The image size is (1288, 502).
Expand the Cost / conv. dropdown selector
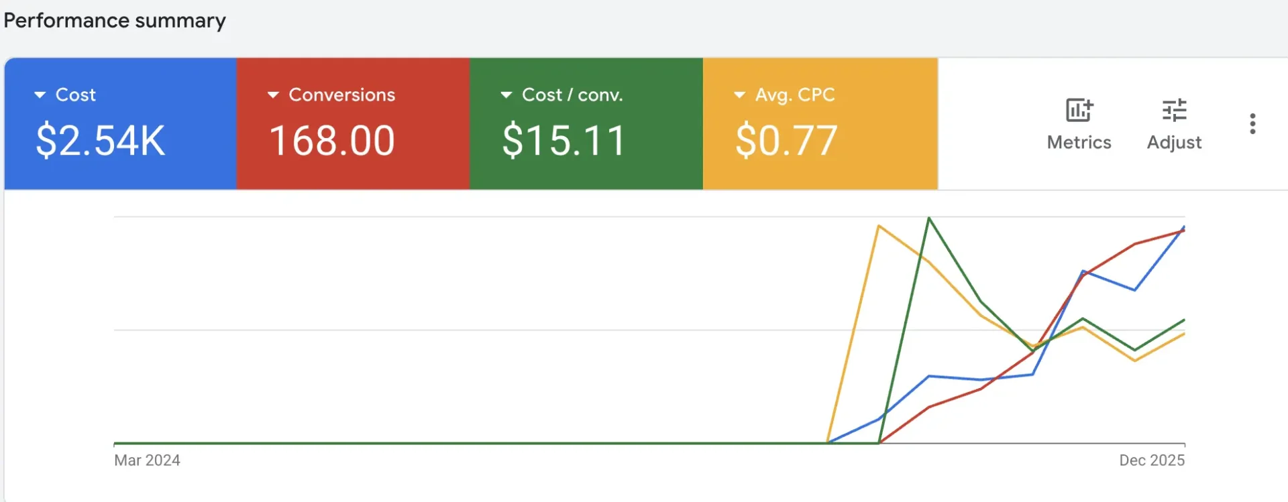(505, 95)
